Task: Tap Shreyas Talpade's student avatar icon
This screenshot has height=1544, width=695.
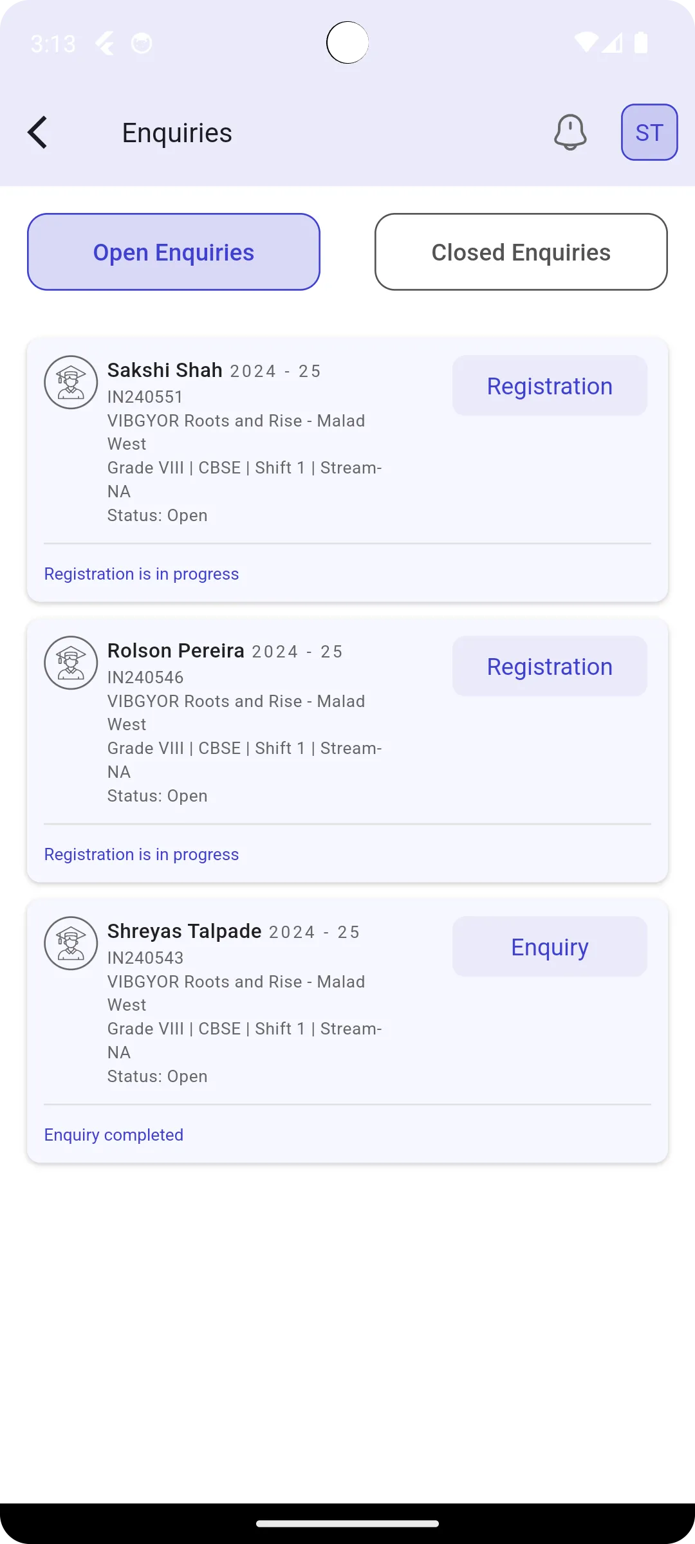Action: pos(71,943)
